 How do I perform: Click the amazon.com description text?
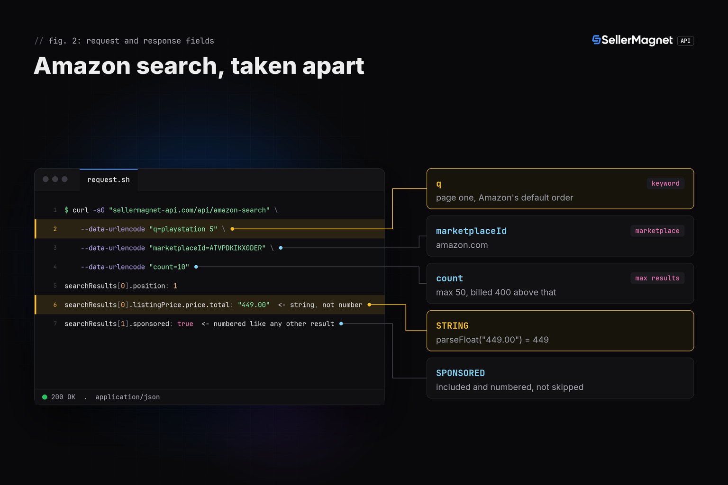[x=462, y=245]
